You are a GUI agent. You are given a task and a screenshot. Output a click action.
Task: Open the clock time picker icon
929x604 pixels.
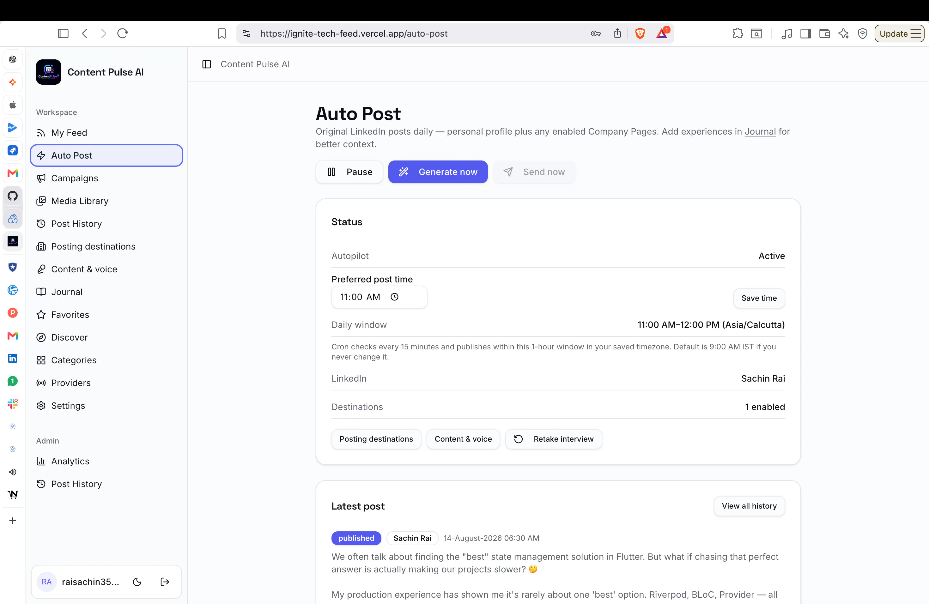pos(394,297)
